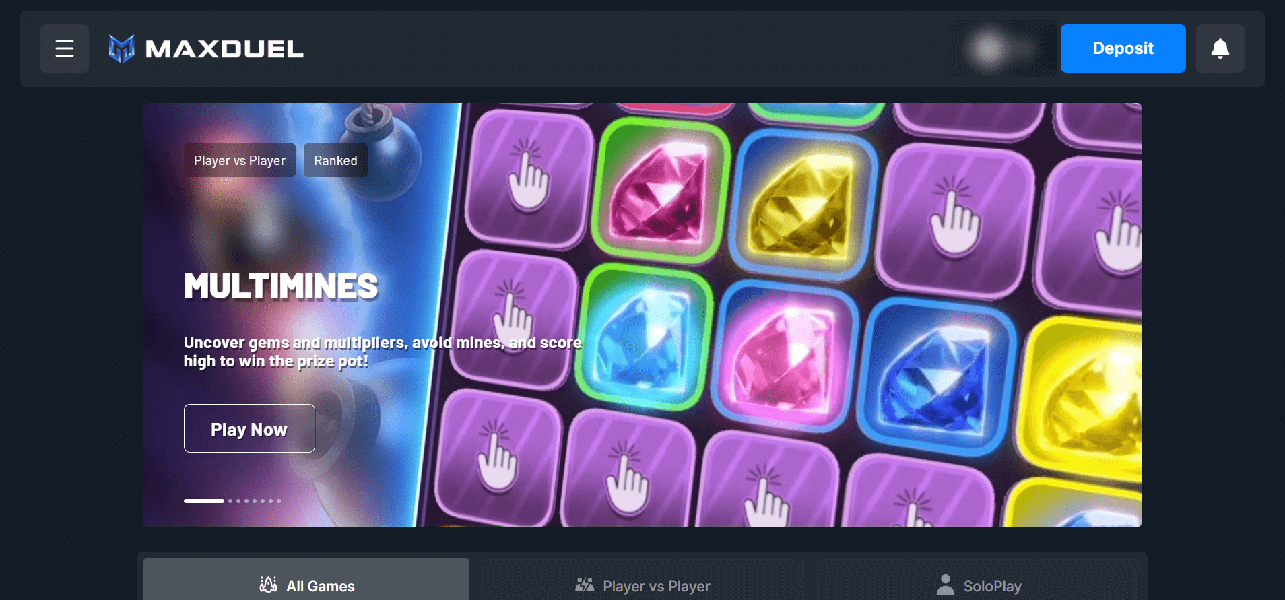Click the Player vs Player tab icon
1285x600 pixels.
[x=585, y=585]
